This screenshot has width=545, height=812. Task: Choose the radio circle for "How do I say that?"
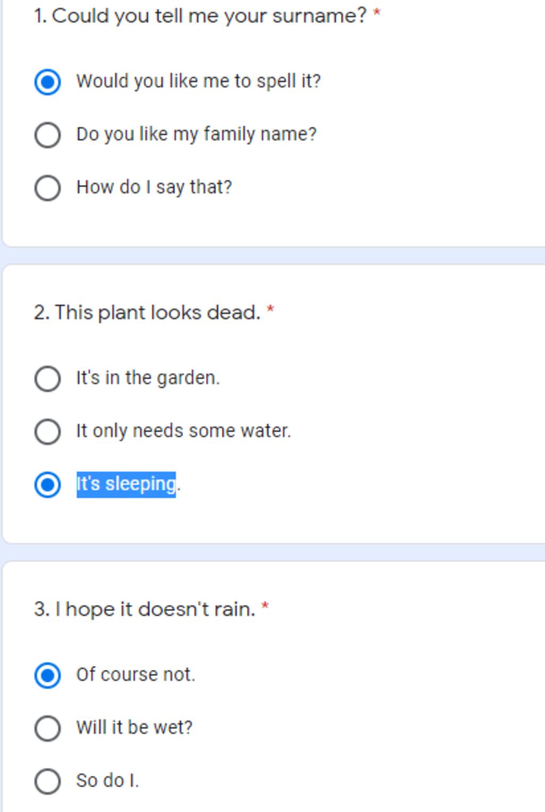pos(47,188)
